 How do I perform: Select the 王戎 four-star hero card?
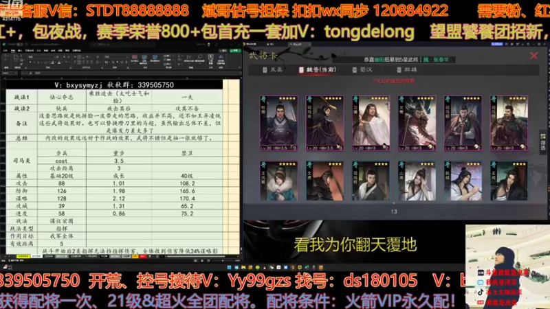[x=509, y=181]
